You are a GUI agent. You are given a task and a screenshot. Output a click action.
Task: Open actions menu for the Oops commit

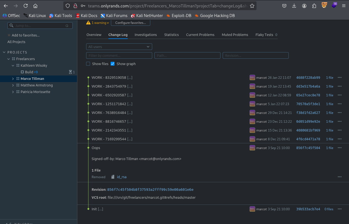coord(339,148)
